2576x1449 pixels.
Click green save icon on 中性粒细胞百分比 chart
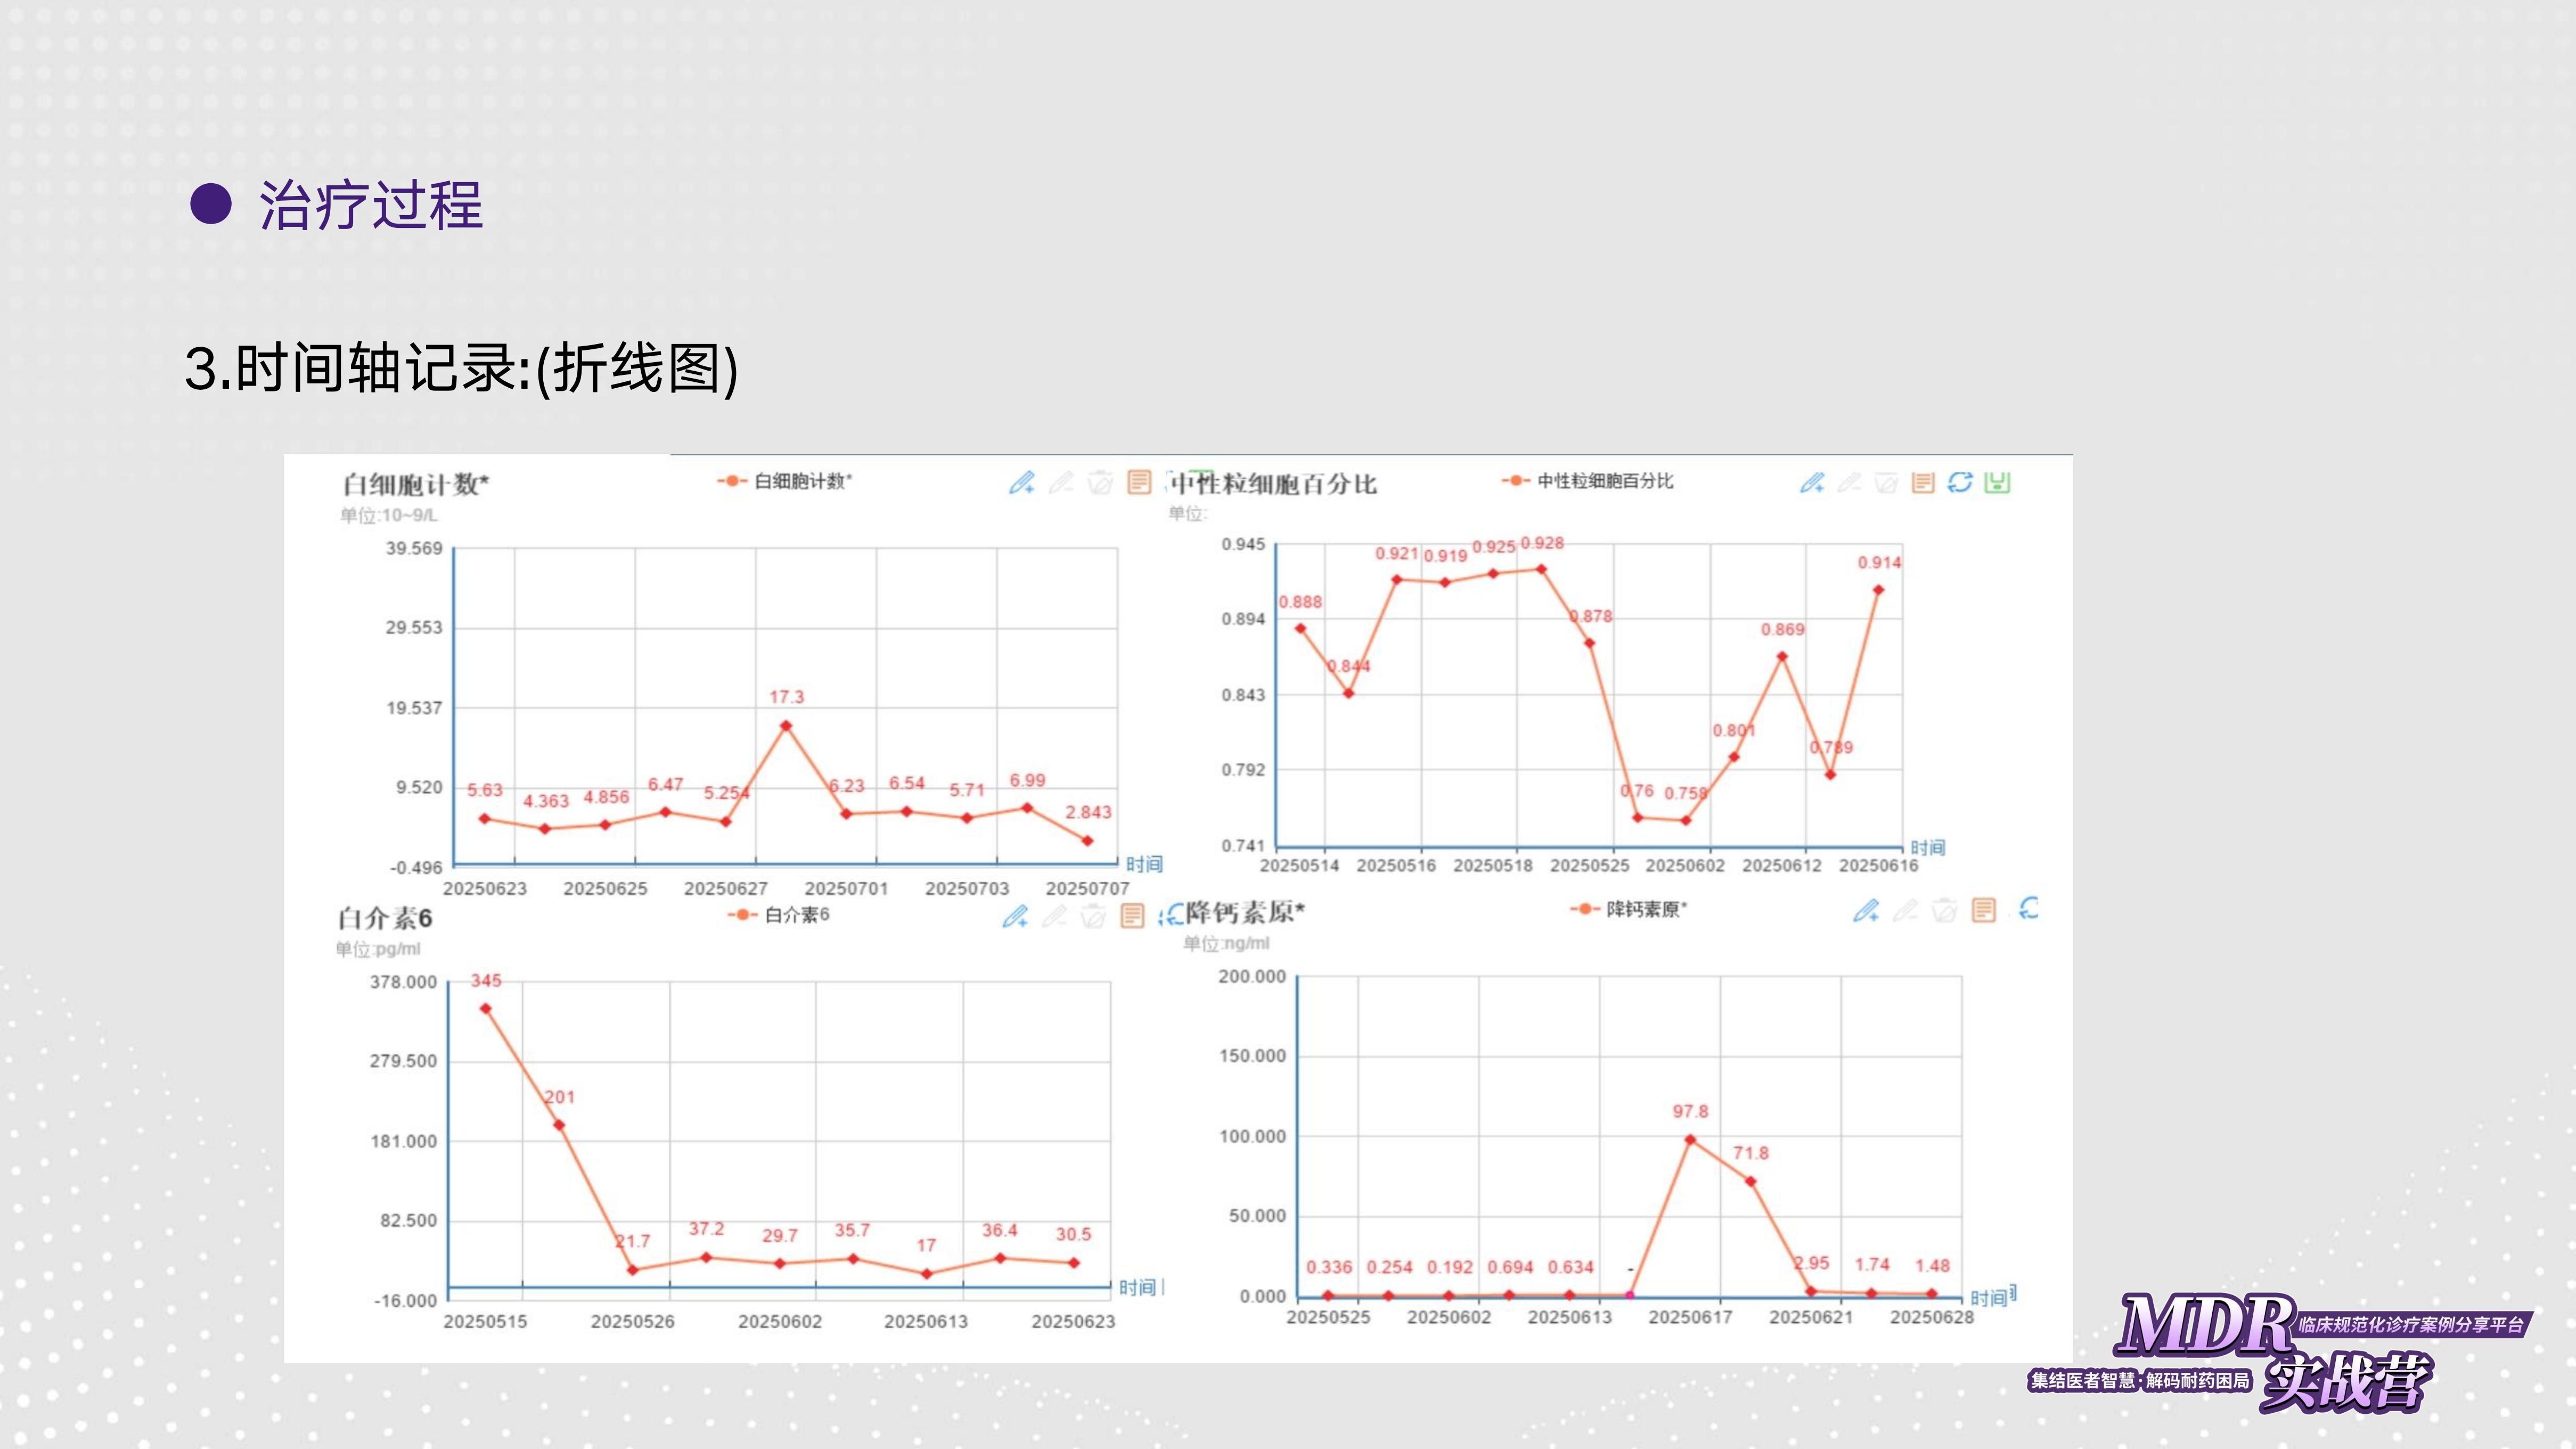pos(1997,482)
